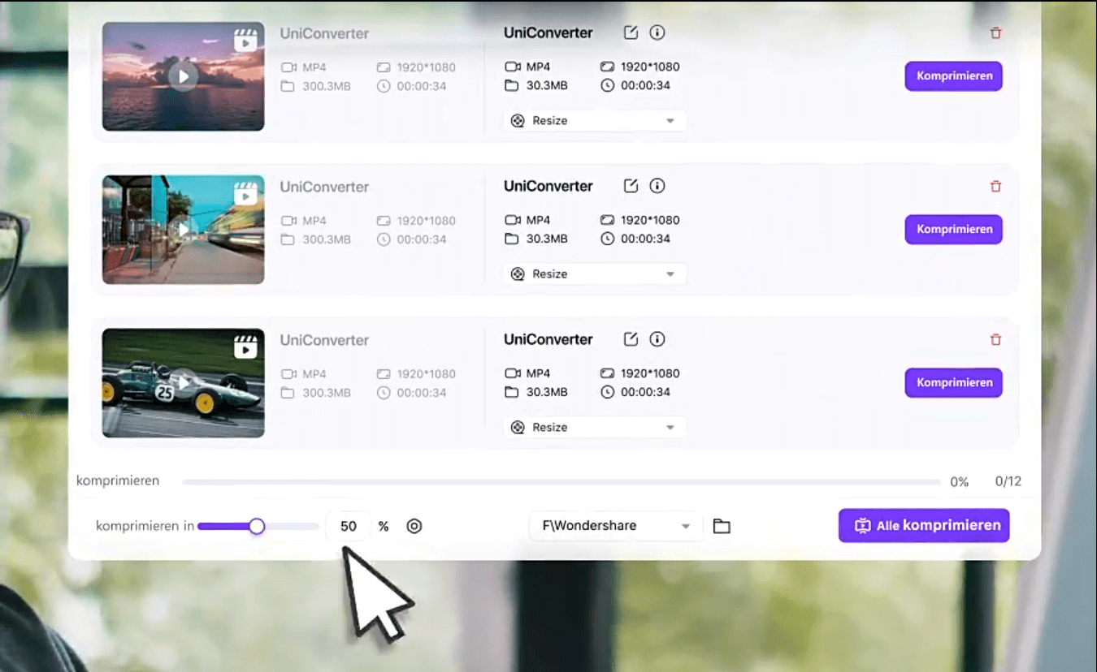Open the output folder next to F\Wondershare

tap(722, 526)
